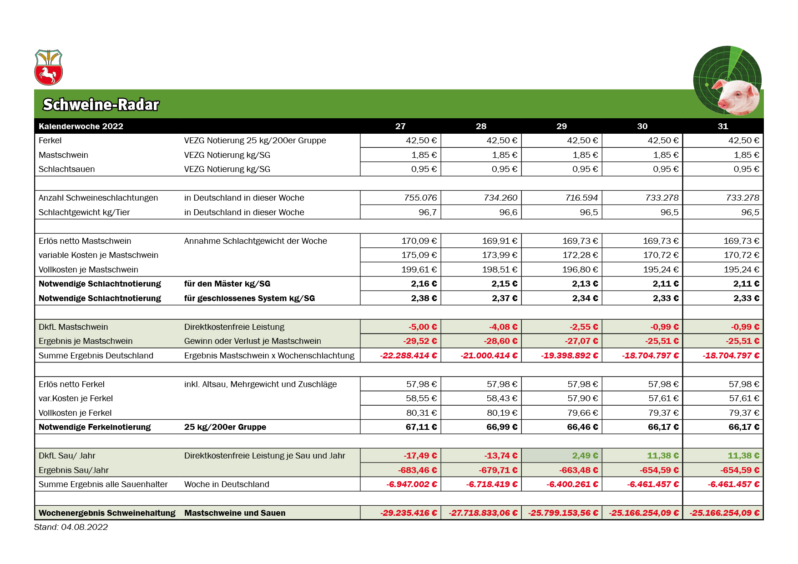
Task: Select the -29.235.416 € weekly result cell
Action: (x=400, y=513)
